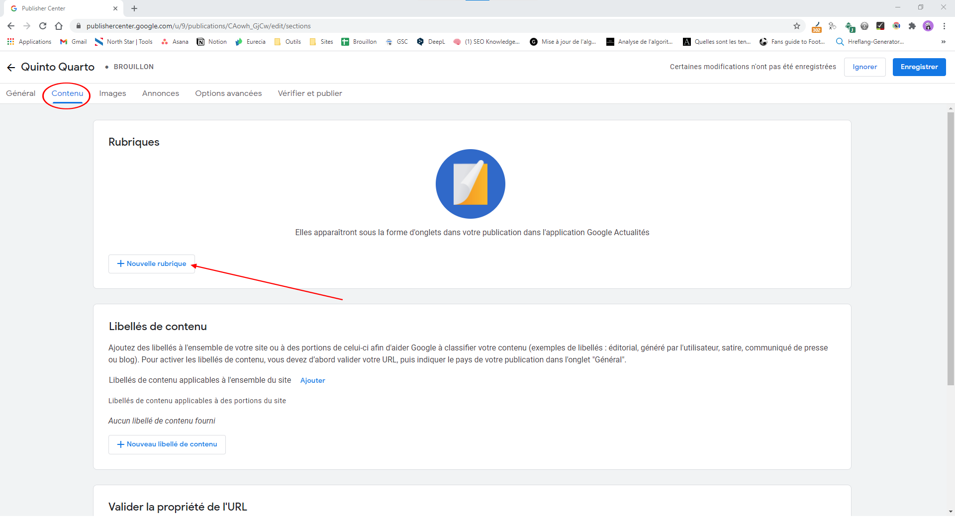Screen dimensions: 955x517
Task: Open the Gmail bookmark
Action: click(x=74, y=42)
